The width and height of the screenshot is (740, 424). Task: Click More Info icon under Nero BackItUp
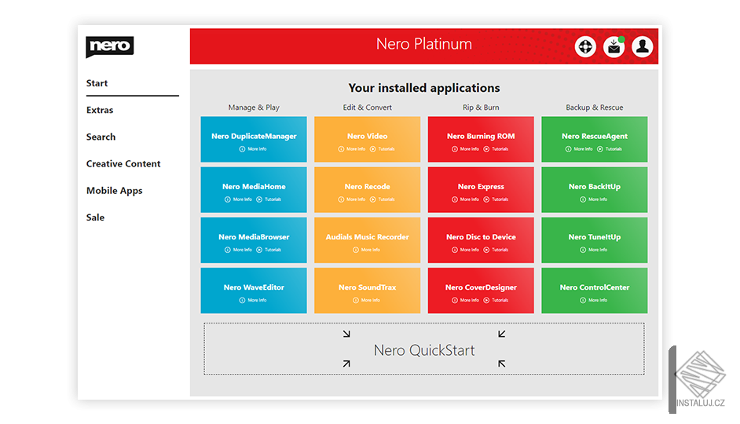pyautogui.click(x=583, y=199)
